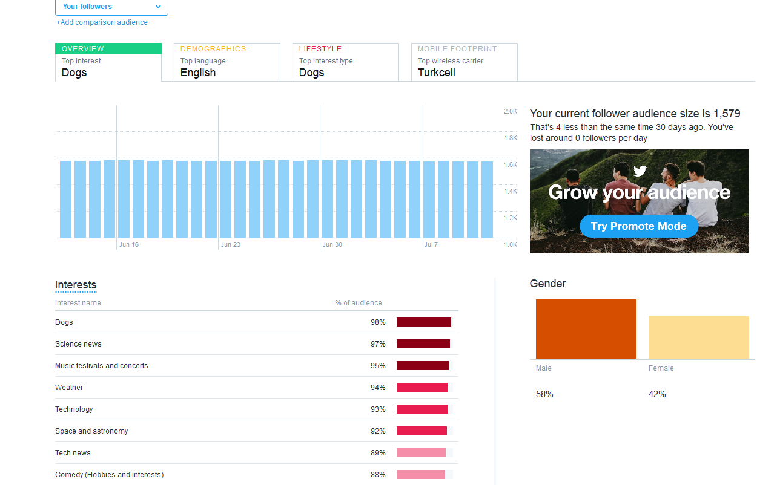This screenshot has width=777, height=485.
Task: Click the Interests heading
Action: 76,285
